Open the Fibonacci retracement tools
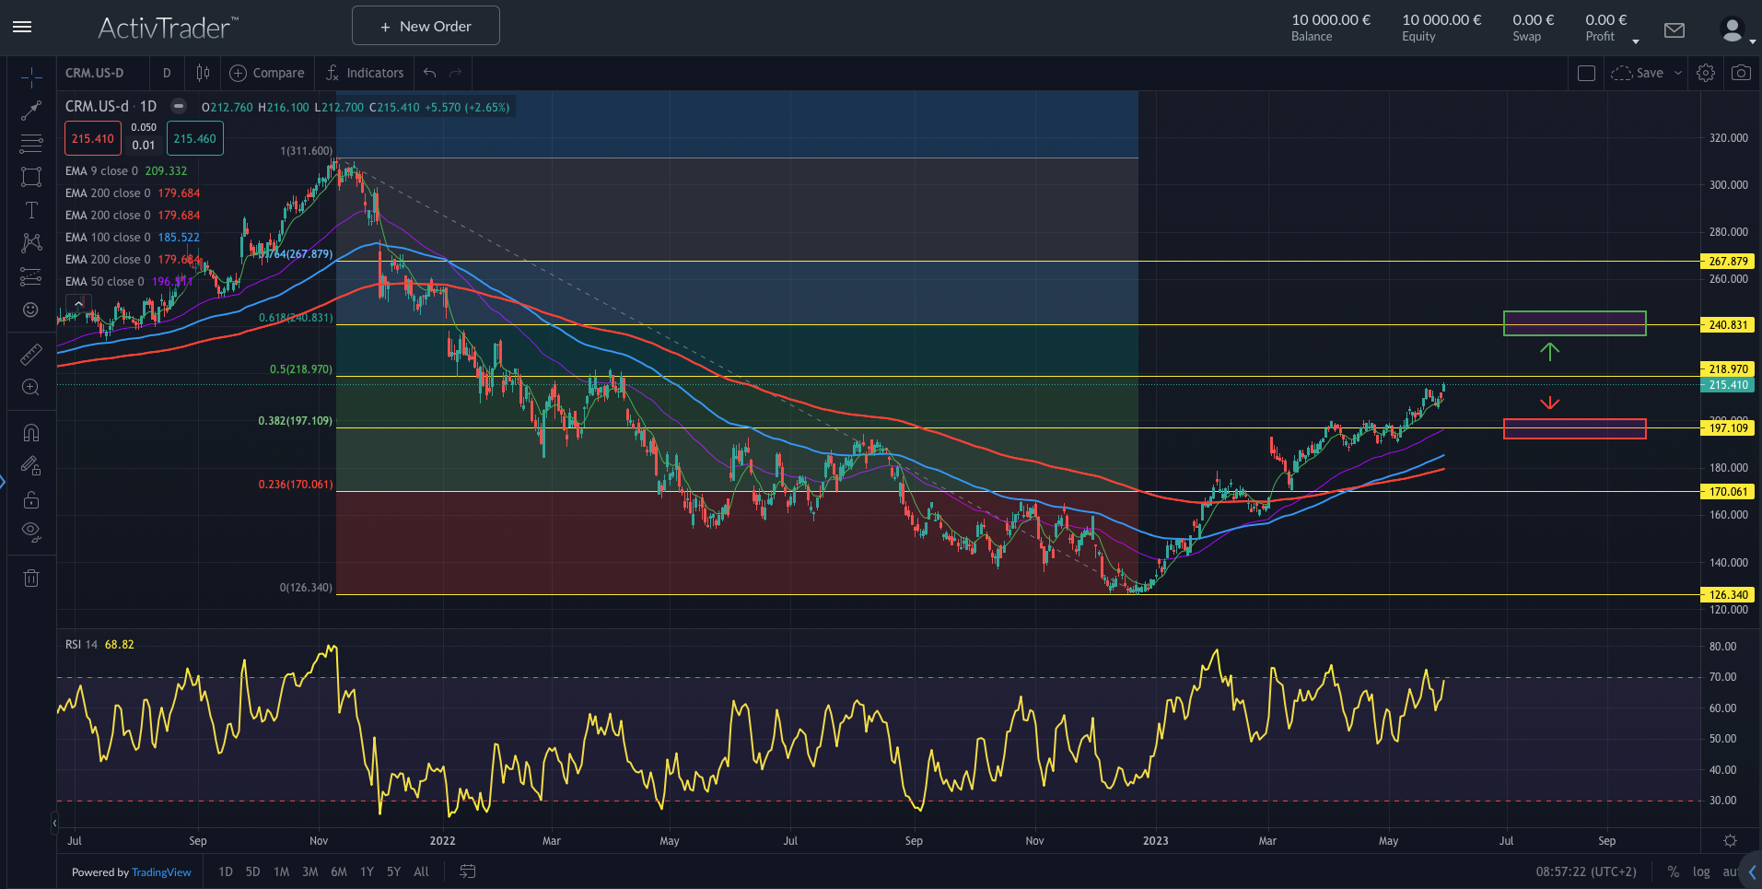This screenshot has height=889, width=1762. click(31, 144)
